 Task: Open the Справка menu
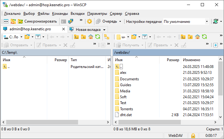(x=132, y=14)
